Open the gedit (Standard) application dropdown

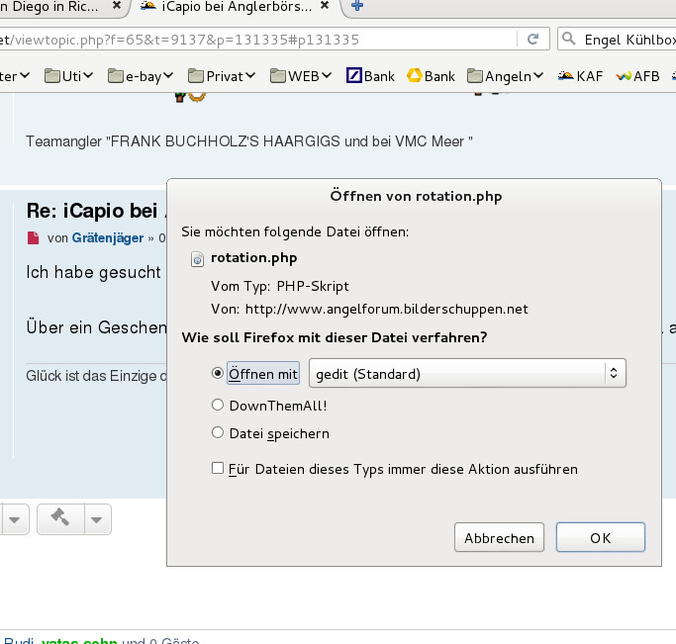pyautogui.click(x=467, y=374)
